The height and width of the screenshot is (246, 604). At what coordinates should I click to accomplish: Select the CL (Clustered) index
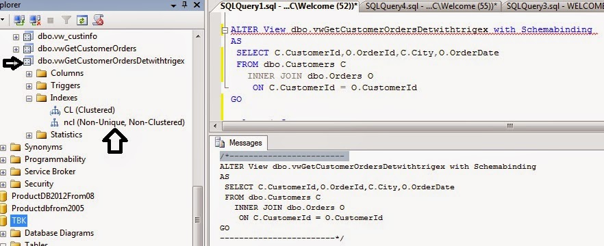[x=89, y=110]
